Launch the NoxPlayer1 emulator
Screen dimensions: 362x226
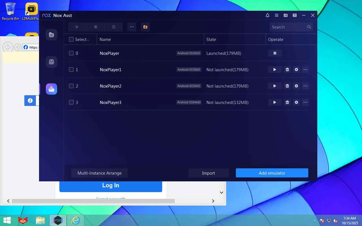point(275,69)
